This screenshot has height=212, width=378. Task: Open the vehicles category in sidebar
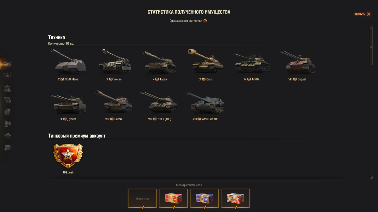(x=7, y=64)
